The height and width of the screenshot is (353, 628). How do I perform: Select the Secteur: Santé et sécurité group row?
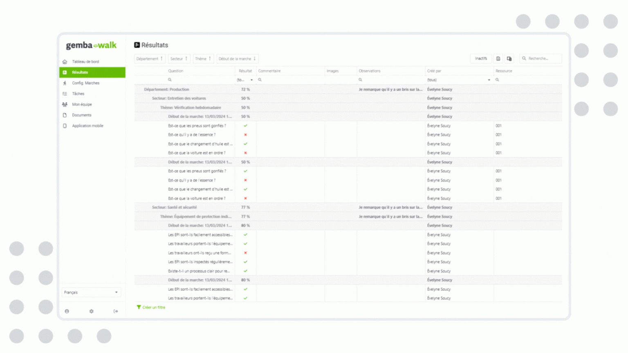175,208
